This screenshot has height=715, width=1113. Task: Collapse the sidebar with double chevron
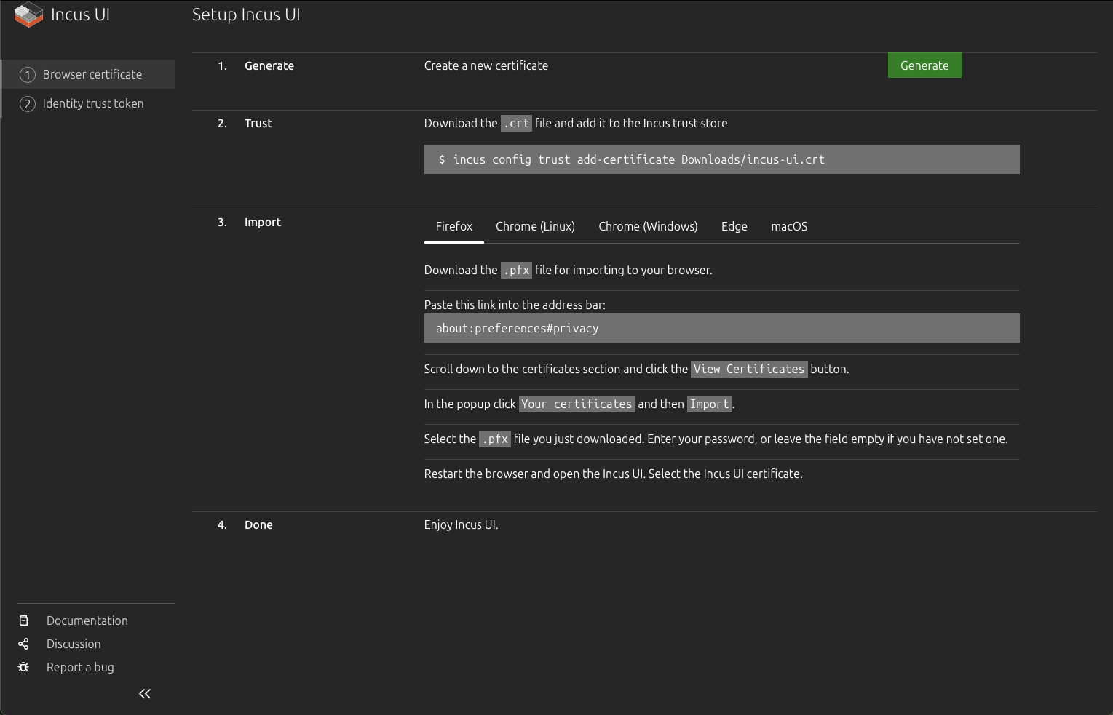(x=145, y=694)
